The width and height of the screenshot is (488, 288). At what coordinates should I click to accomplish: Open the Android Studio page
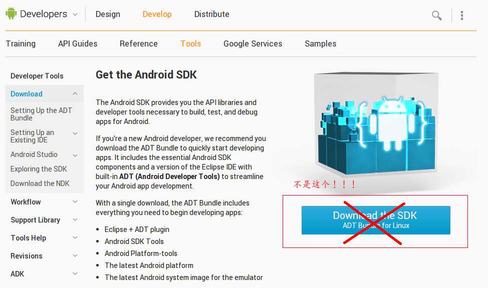(x=34, y=154)
